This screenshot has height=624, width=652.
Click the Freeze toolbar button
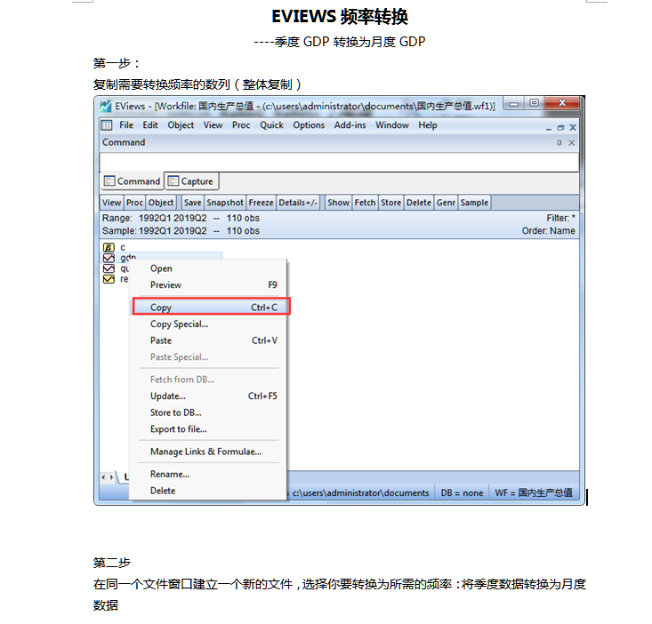pyautogui.click(x=262, y=203)
